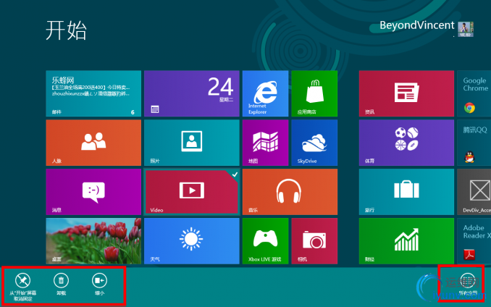The width and height of the screenshot is (491, 307).
Task: Open All apps (所有应用) button
Action: tap(468, 284)
